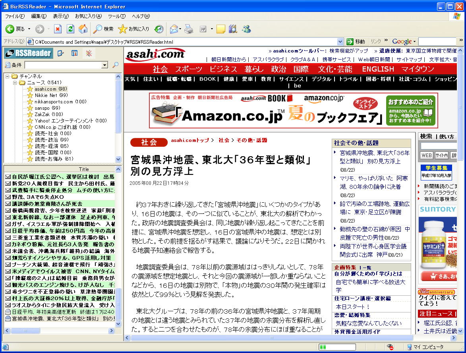Viewport: 466px width, 353px height.
Task: Click the Stop page loading icon
Action: 58,29
